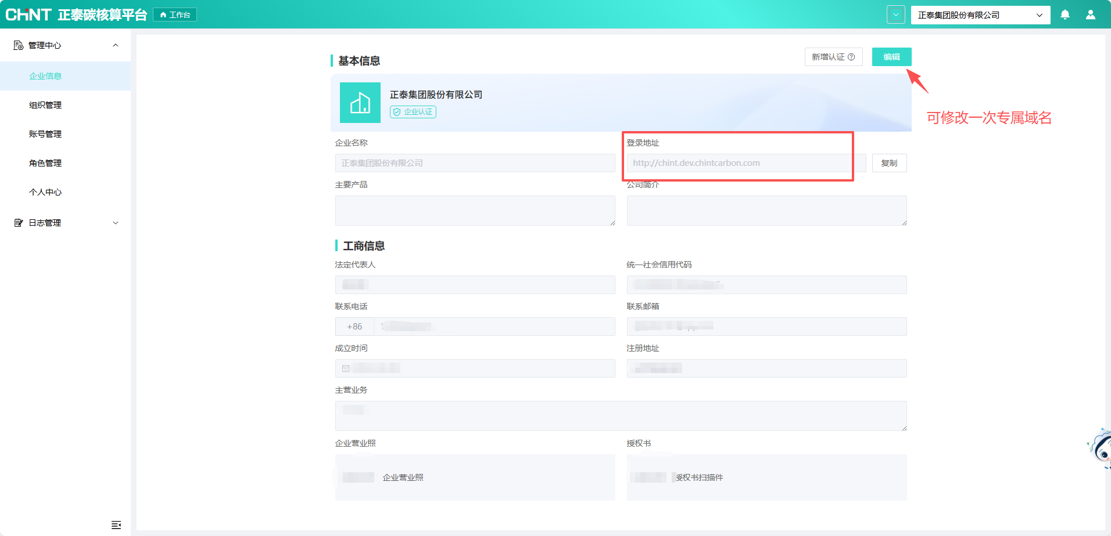Click the CHNT logo in the header
This screenshot has width=1111, height=536.
[x=28, y=15]
